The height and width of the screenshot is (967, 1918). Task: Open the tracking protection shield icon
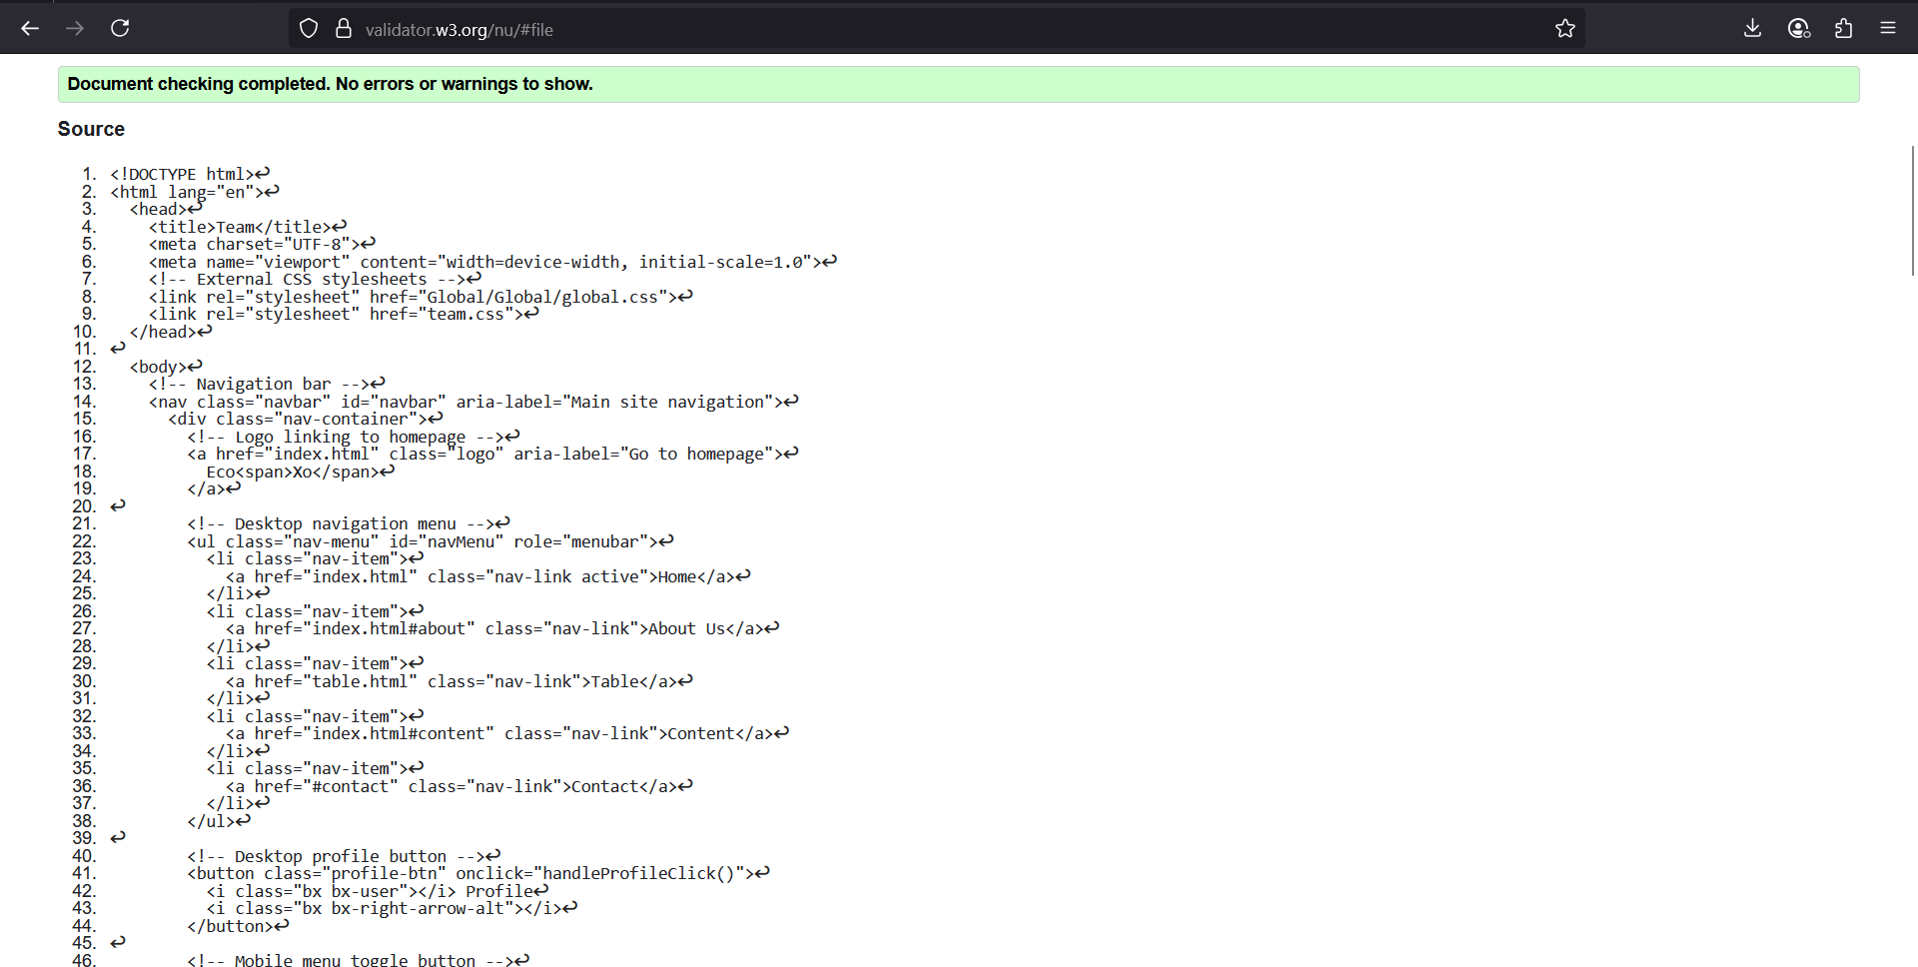coord(309,29)
